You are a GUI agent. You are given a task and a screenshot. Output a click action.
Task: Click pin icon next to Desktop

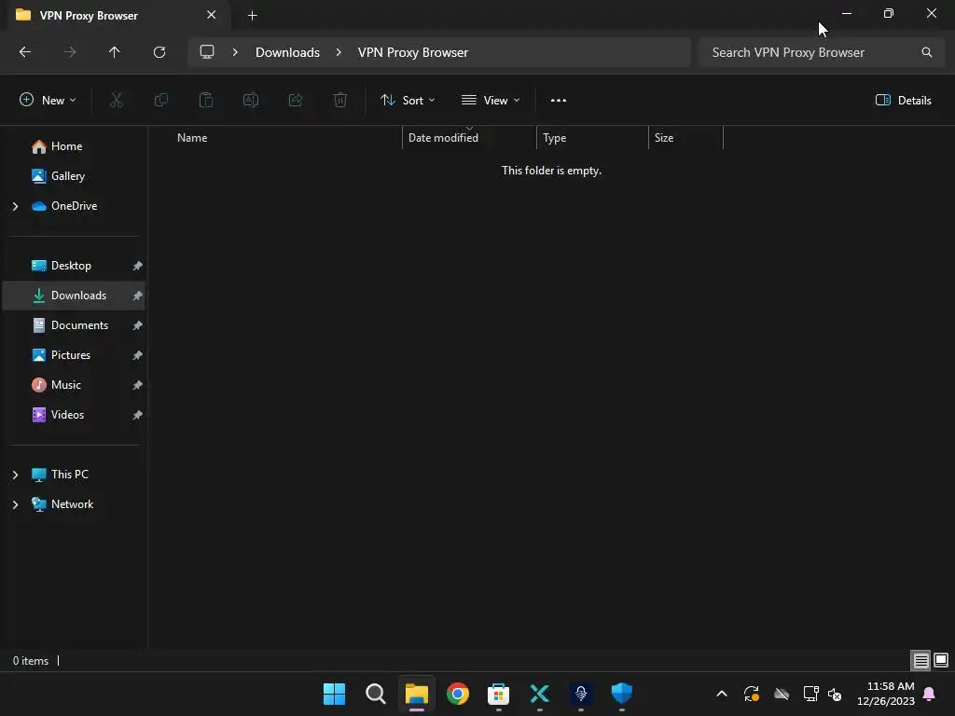click(x=138, y=266)
